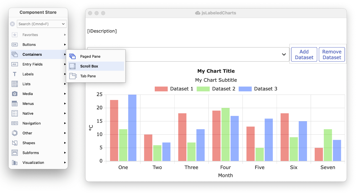Screen dimensions: 358x193
Task: Expand the Visualization submenu arrow
Action: pos(65,163)
